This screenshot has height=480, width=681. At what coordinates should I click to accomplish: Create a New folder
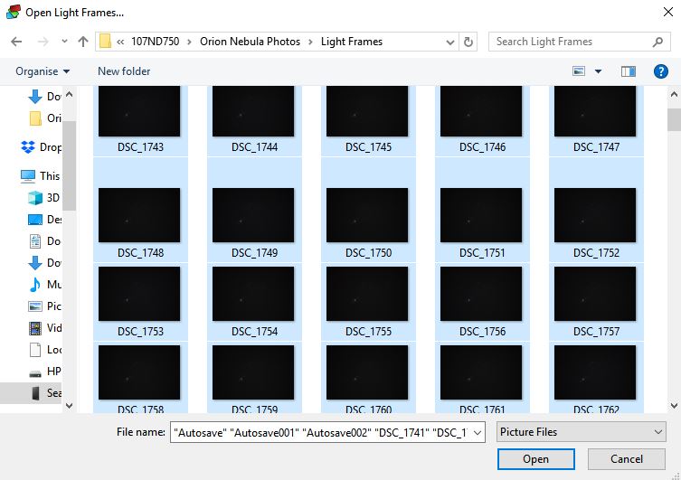pyautogui.click(x=124, y=71)
